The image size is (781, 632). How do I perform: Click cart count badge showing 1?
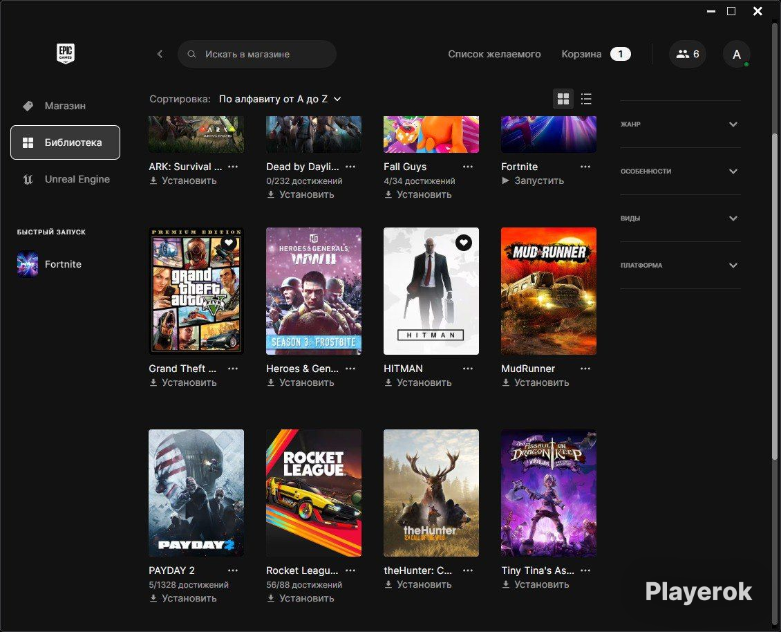tap(621, 54)
